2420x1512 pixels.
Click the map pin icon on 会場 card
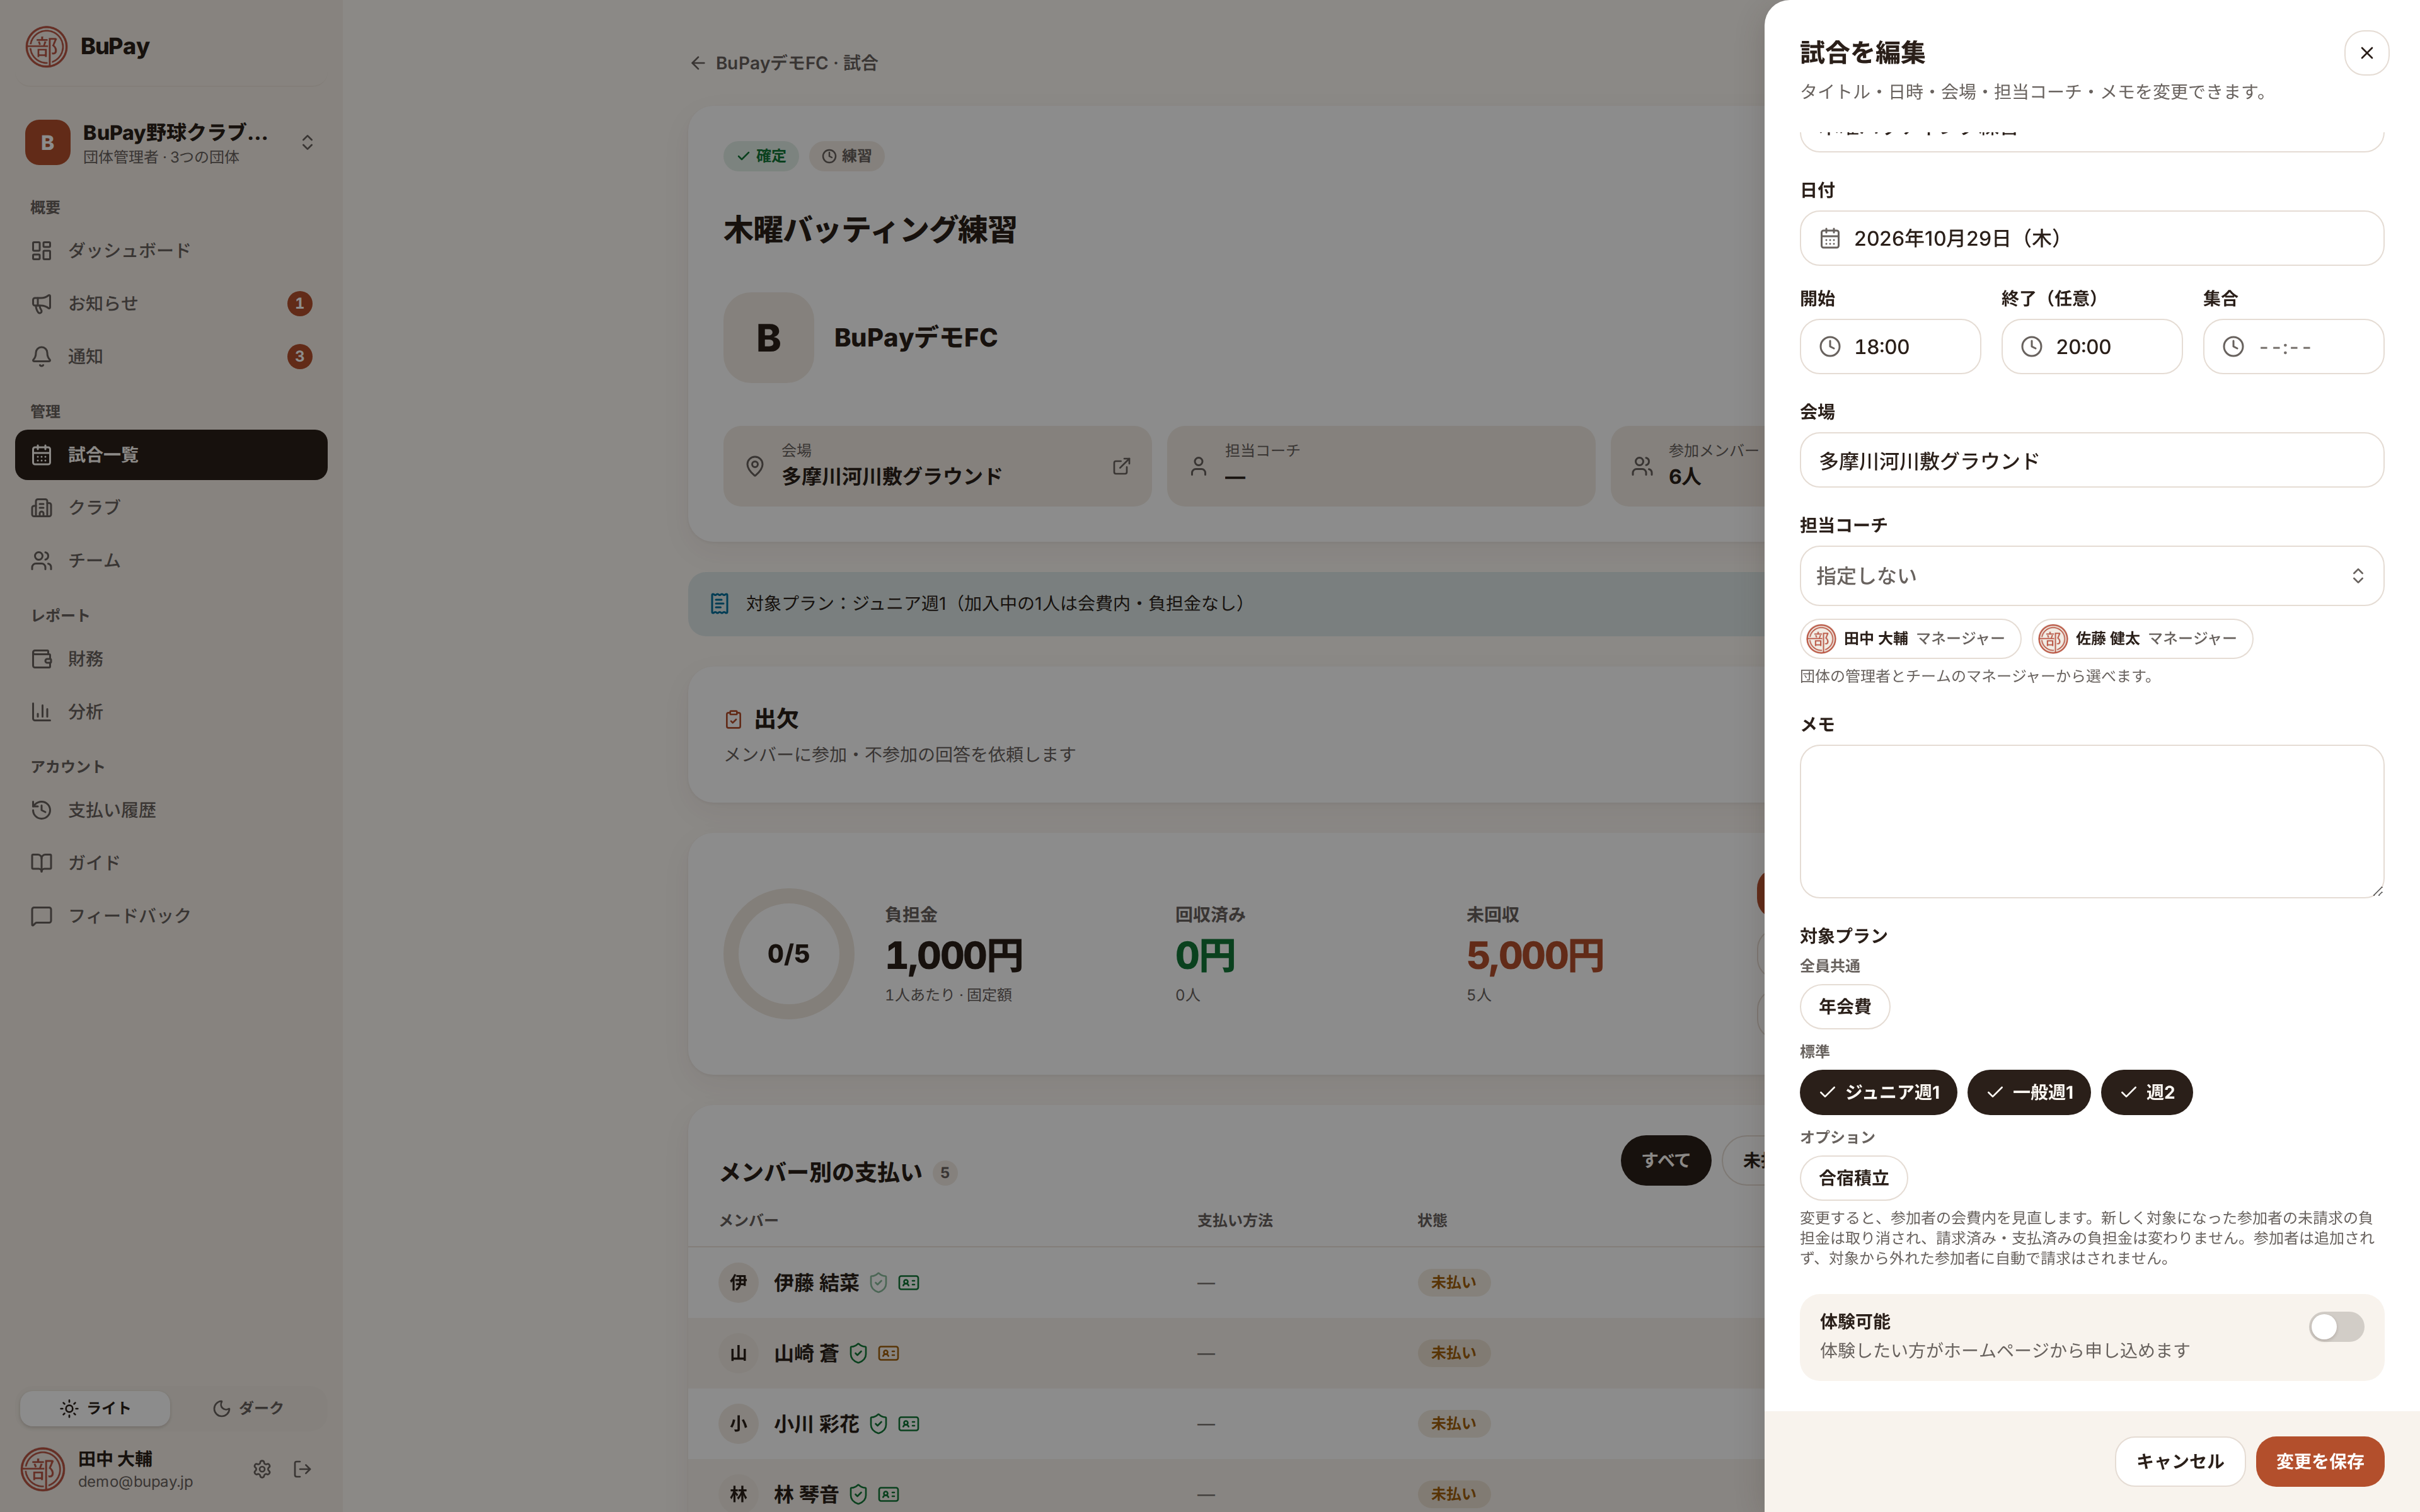[755, 466]
